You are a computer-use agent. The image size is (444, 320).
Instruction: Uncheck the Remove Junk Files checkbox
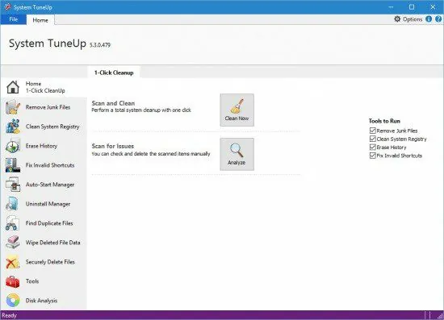click(373, 131)
